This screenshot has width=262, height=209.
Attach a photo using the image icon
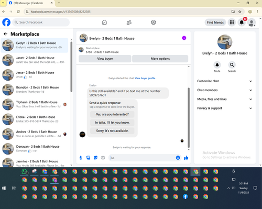(88, 158)
